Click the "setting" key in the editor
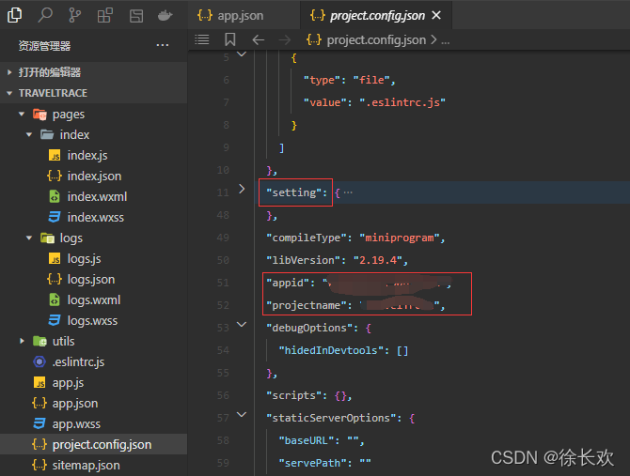Viewport: 630px width, 476px height. click(x=293, y=192)
